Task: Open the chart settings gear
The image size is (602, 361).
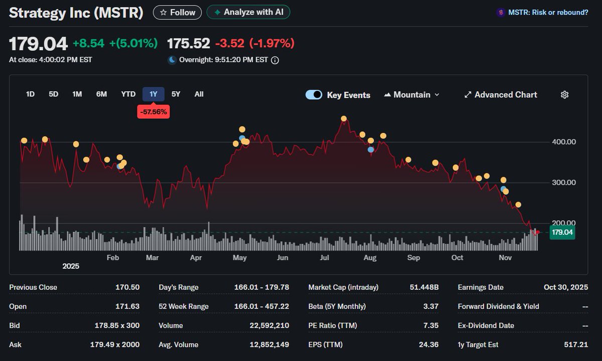Action: (x=565, y=94)
